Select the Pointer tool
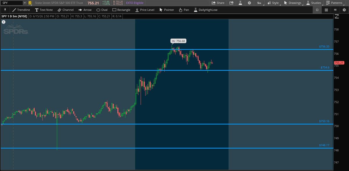The image size is (349, 171). (x=167, y=10)
